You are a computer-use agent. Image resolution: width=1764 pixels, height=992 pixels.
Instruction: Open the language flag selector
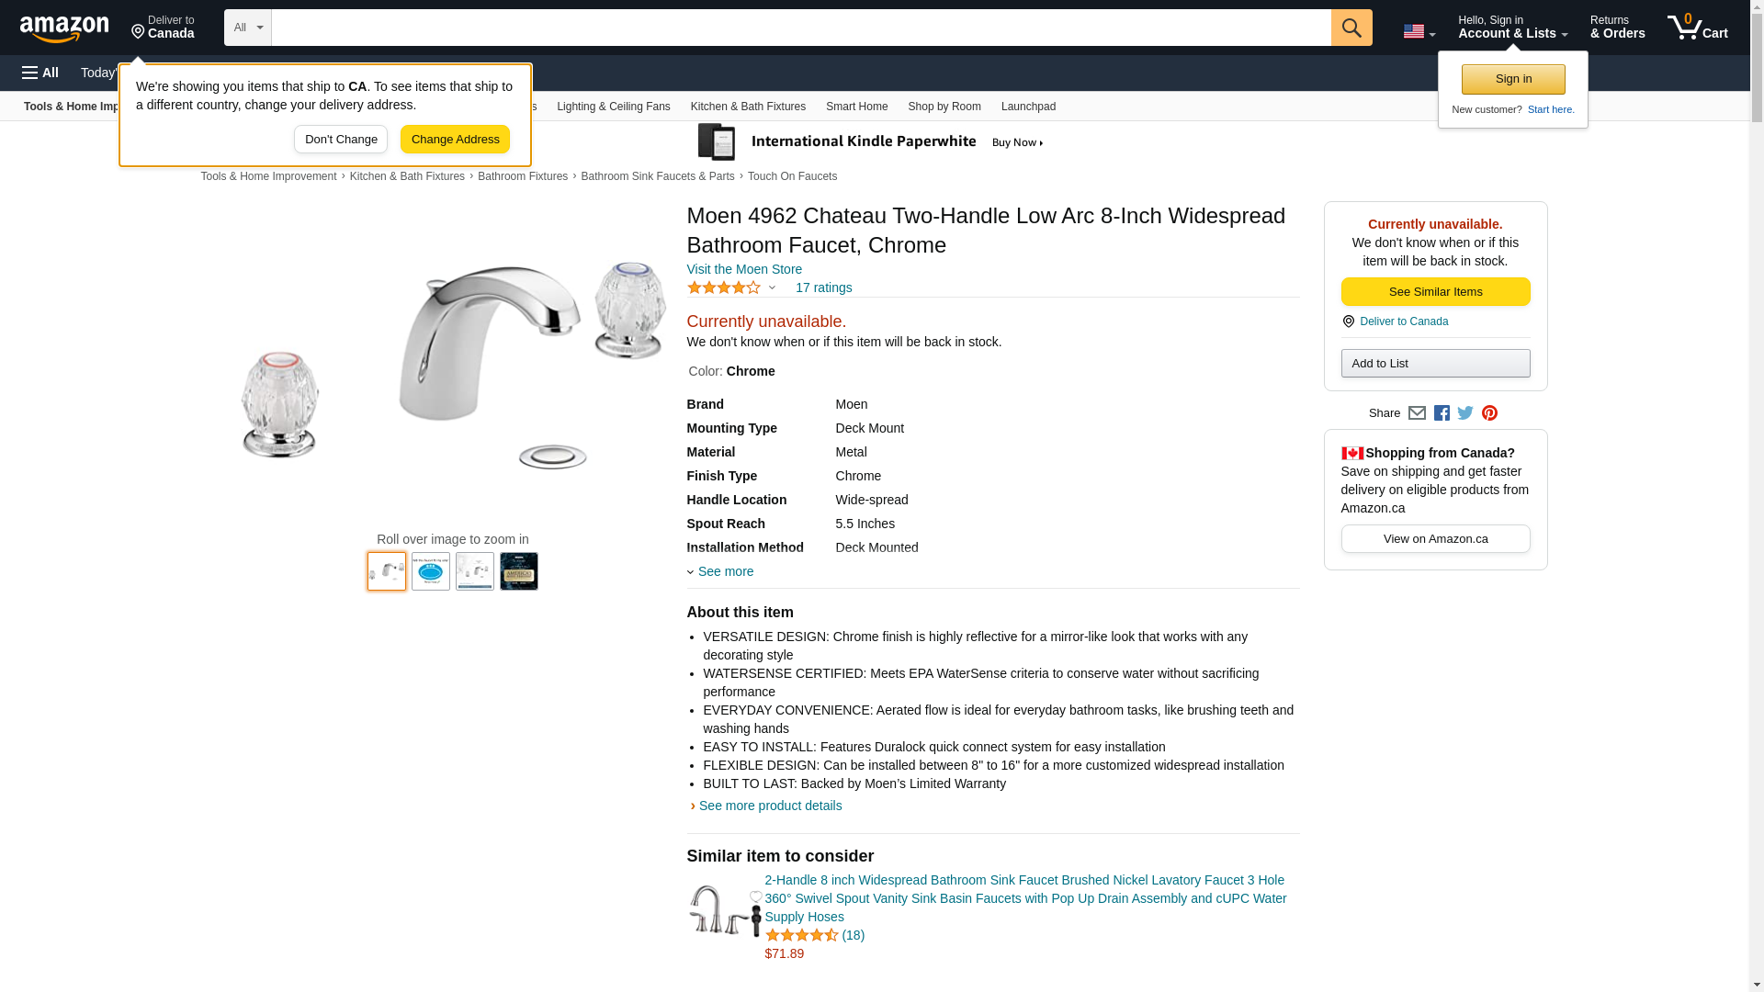coord(1419,31)
